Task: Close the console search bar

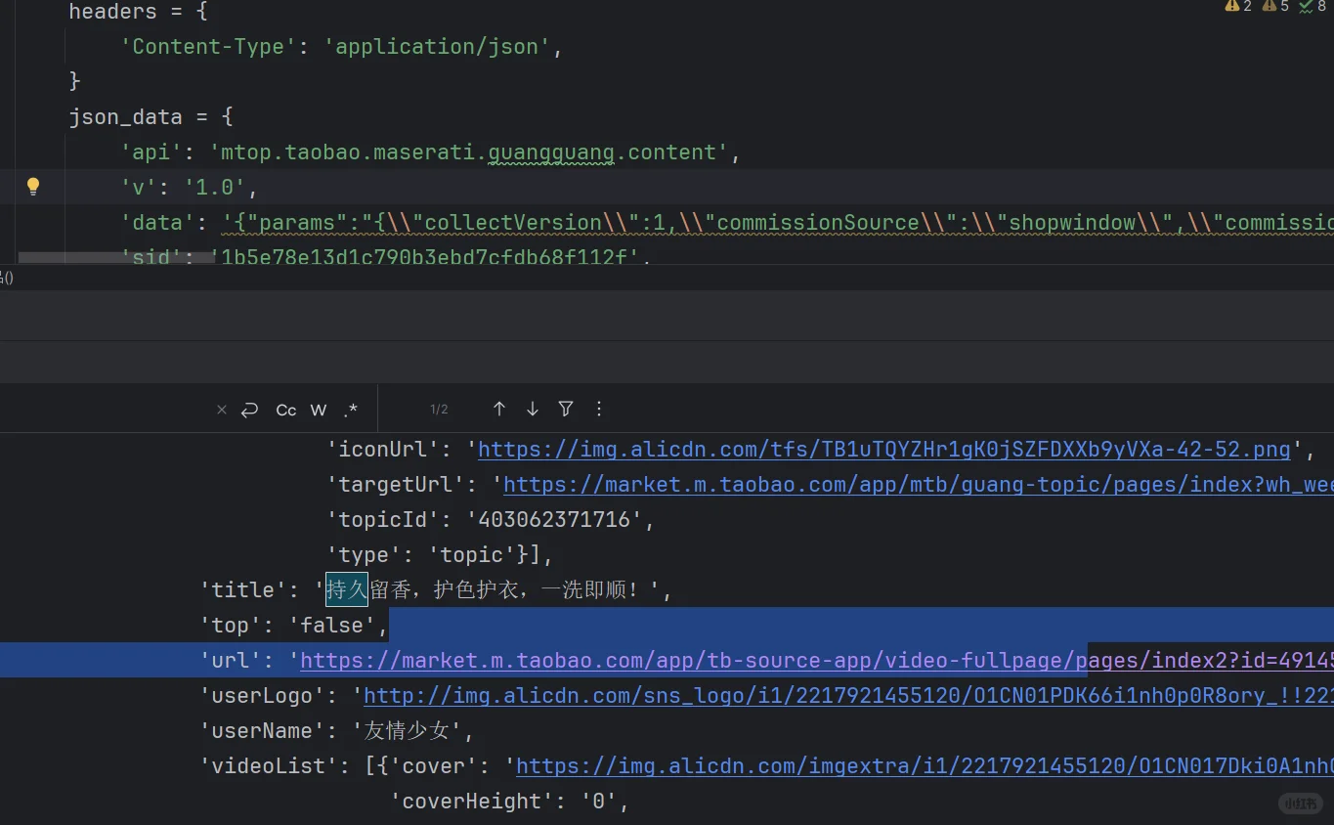Action: [x=222, y=410]
